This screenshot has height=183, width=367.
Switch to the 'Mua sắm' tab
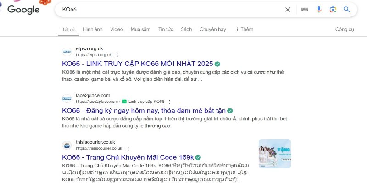pos(141,29)
